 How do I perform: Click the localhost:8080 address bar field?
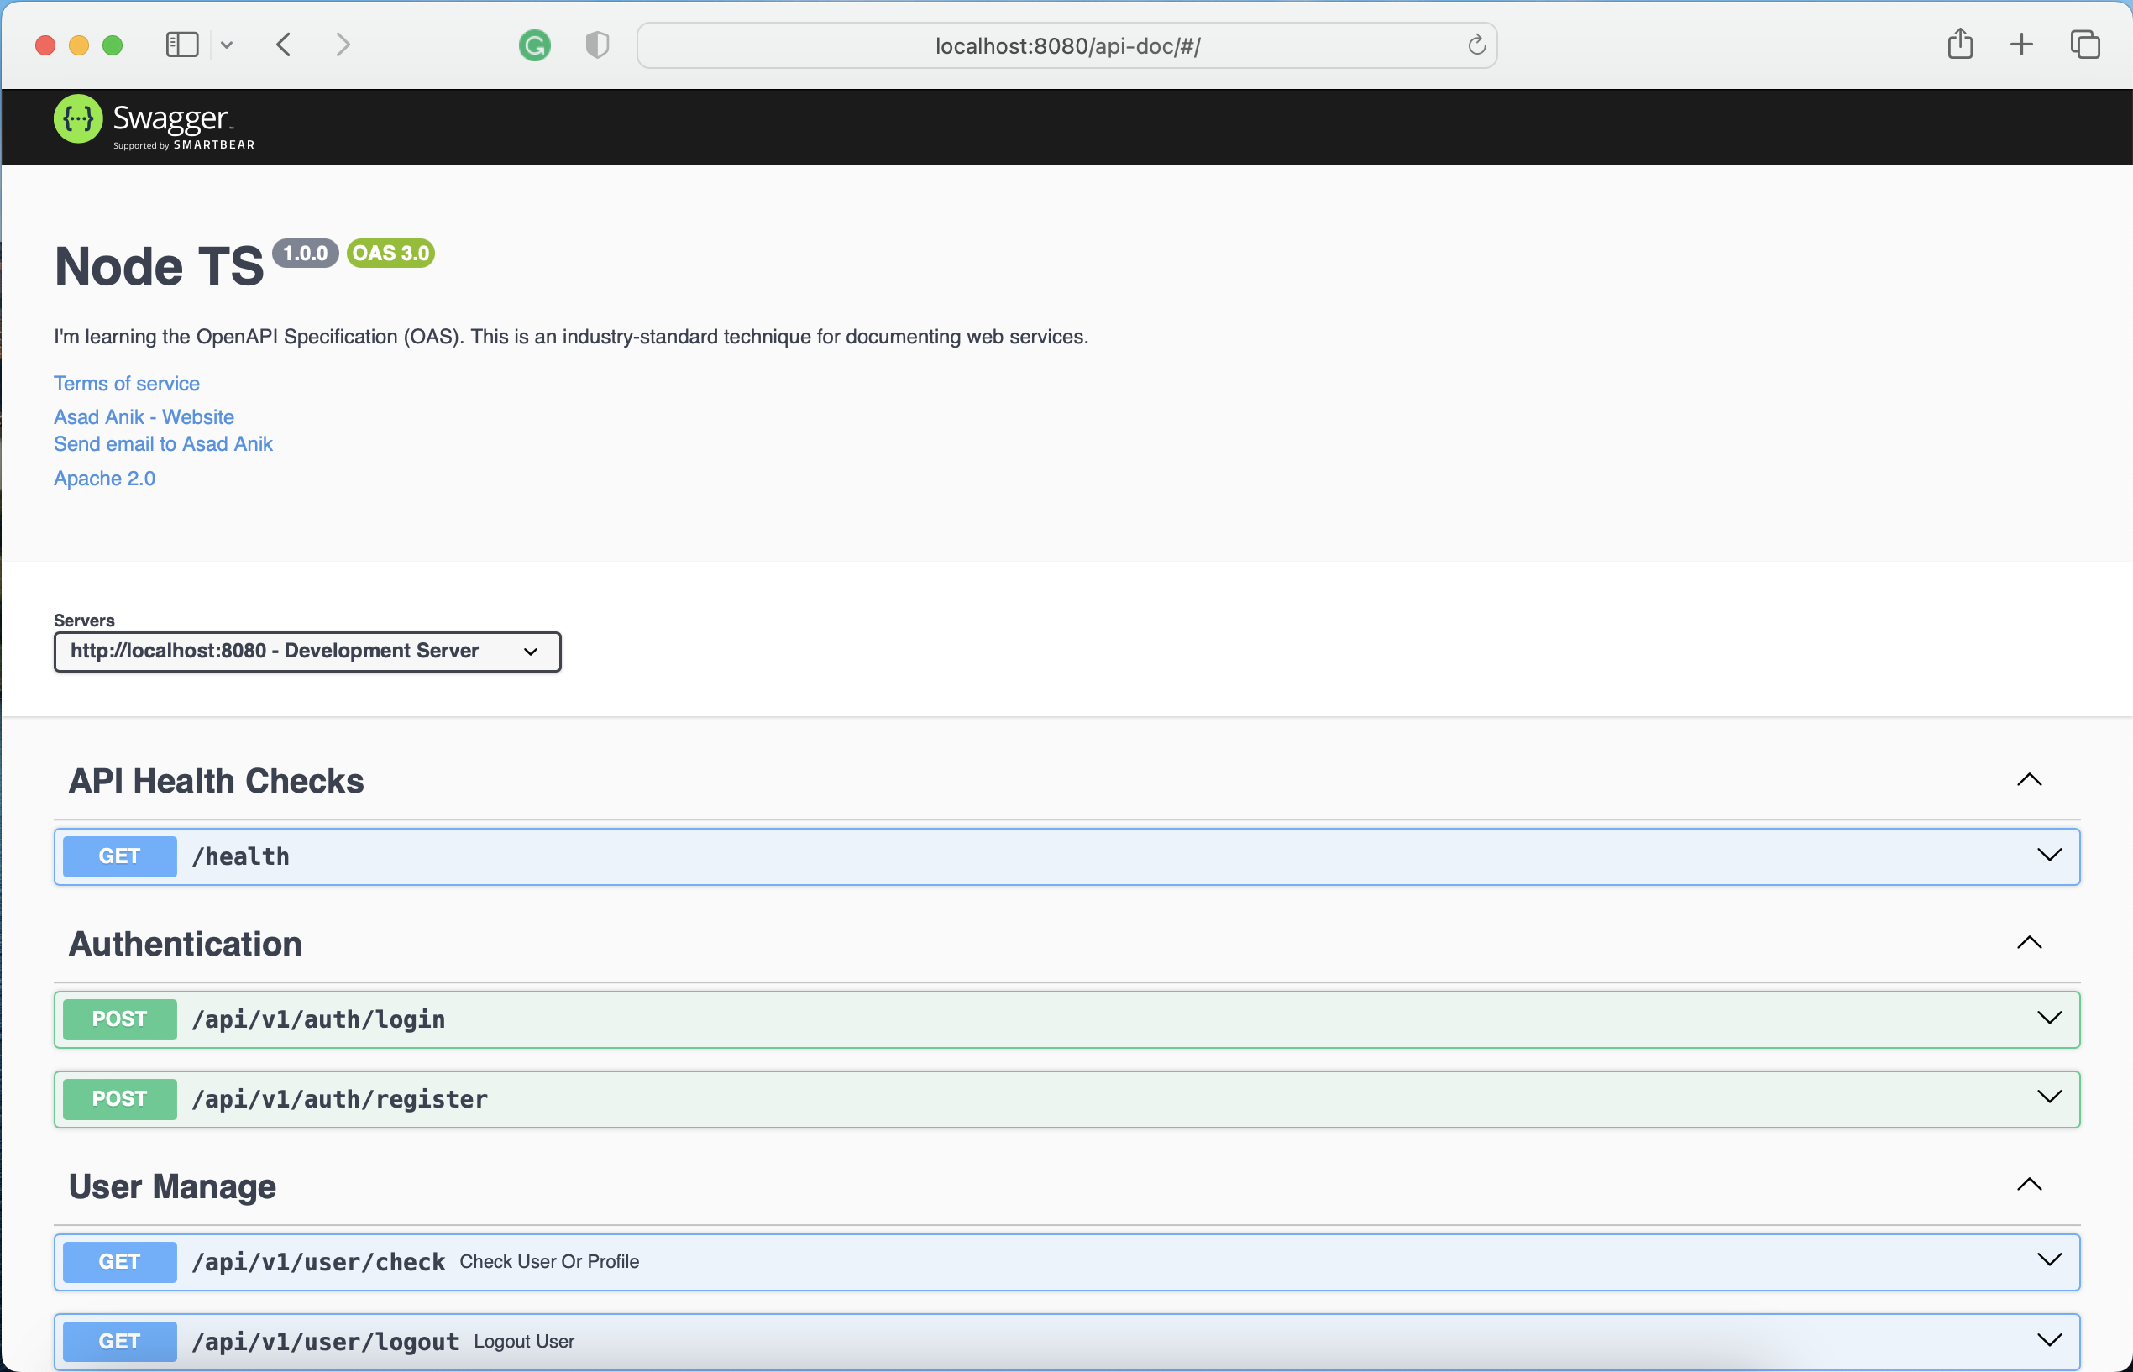(x=1066, y=45)
